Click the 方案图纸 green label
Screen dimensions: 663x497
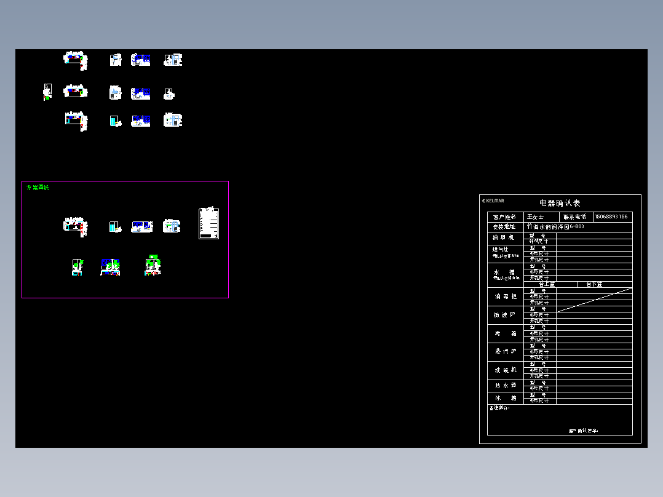click(x=38, y=188)
